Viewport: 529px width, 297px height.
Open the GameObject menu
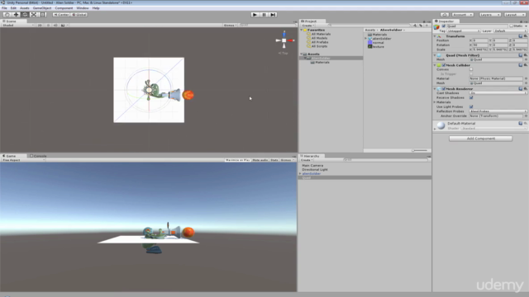click(42, 8)
